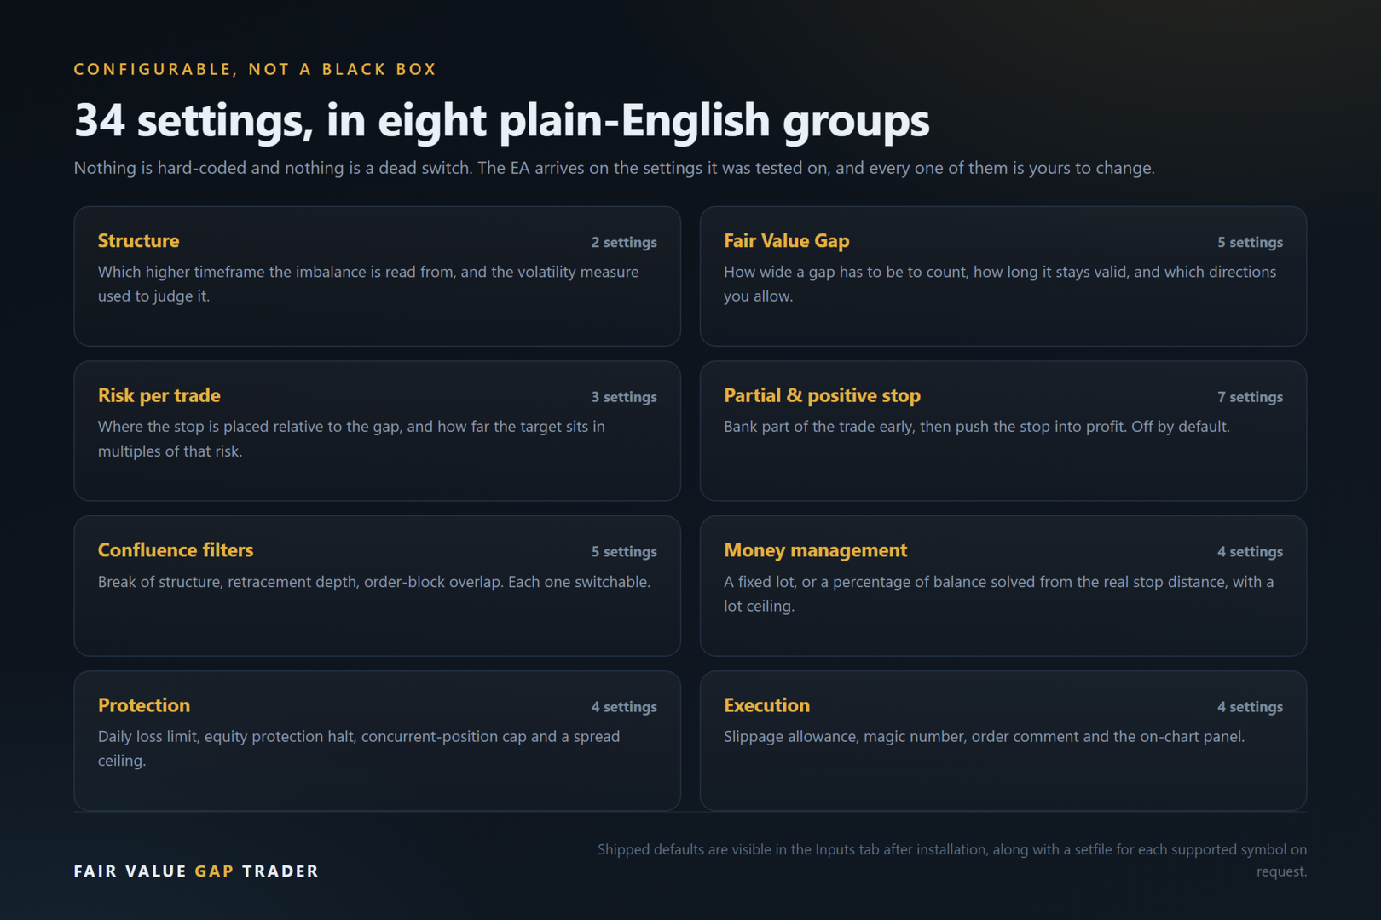
Task: Select the Confluence filters card title
Action: click(x=176, y=550)
